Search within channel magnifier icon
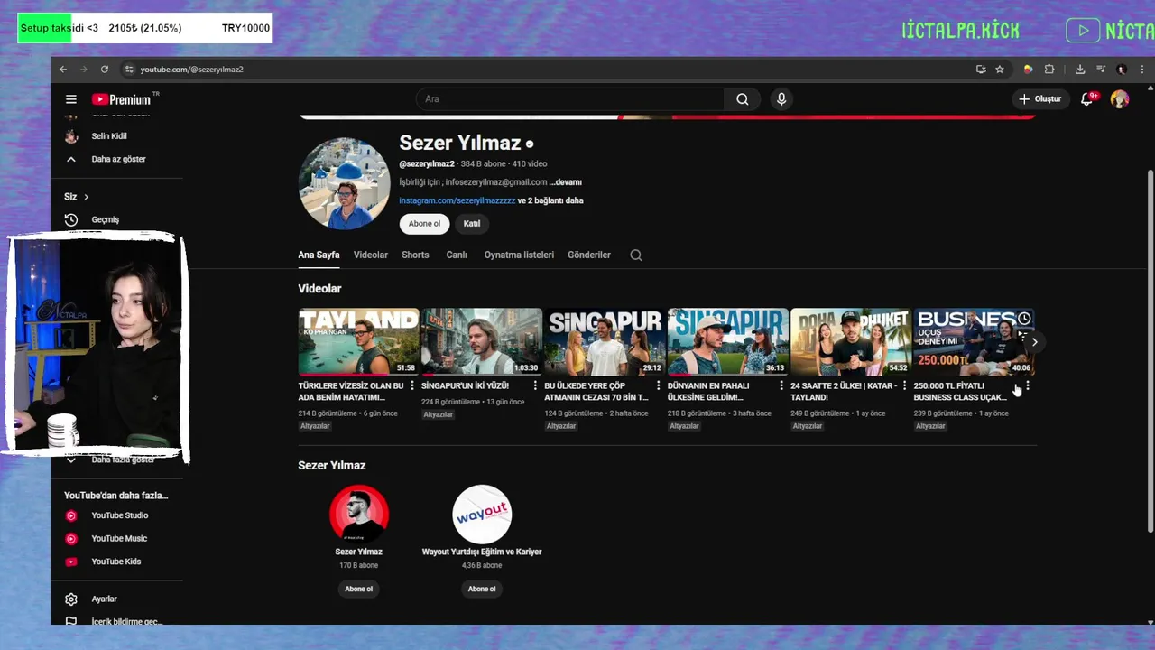 [636, 255]
